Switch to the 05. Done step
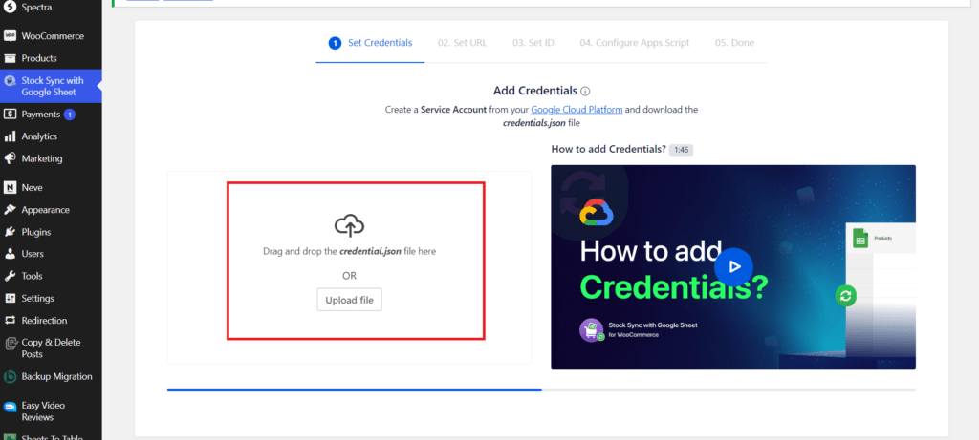Image resolution: width=979 pixels, height=440 pixels. point(734,43)
